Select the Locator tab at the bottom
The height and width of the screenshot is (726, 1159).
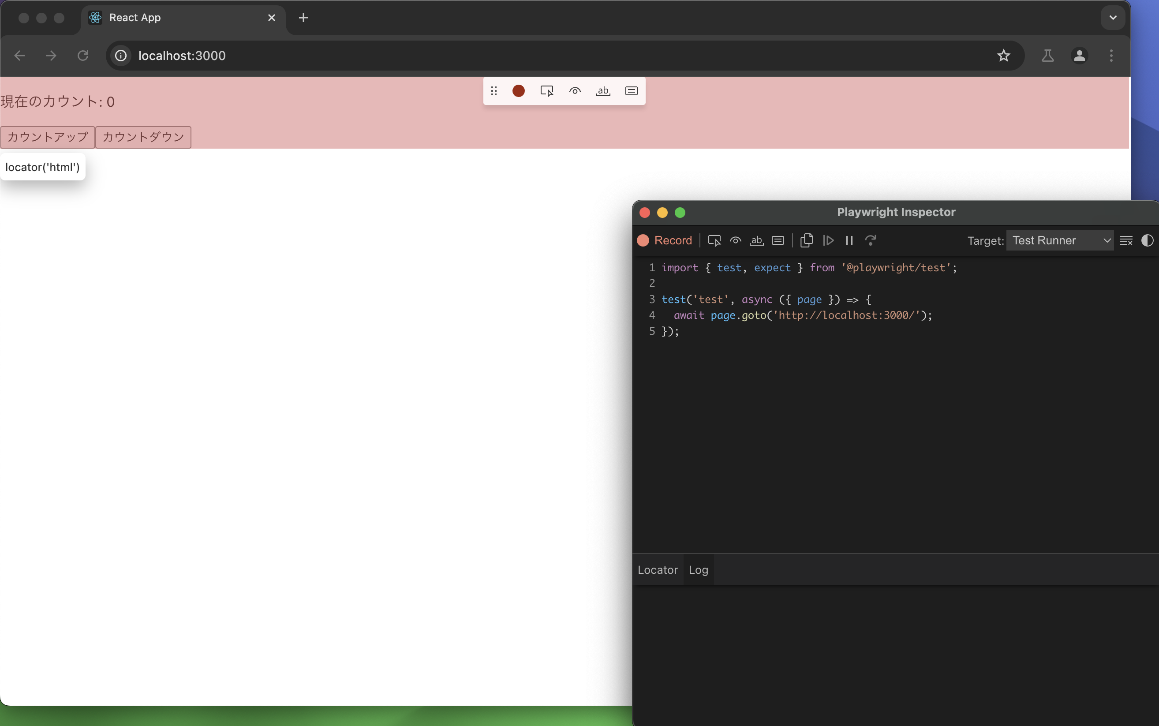pos(657,569)
